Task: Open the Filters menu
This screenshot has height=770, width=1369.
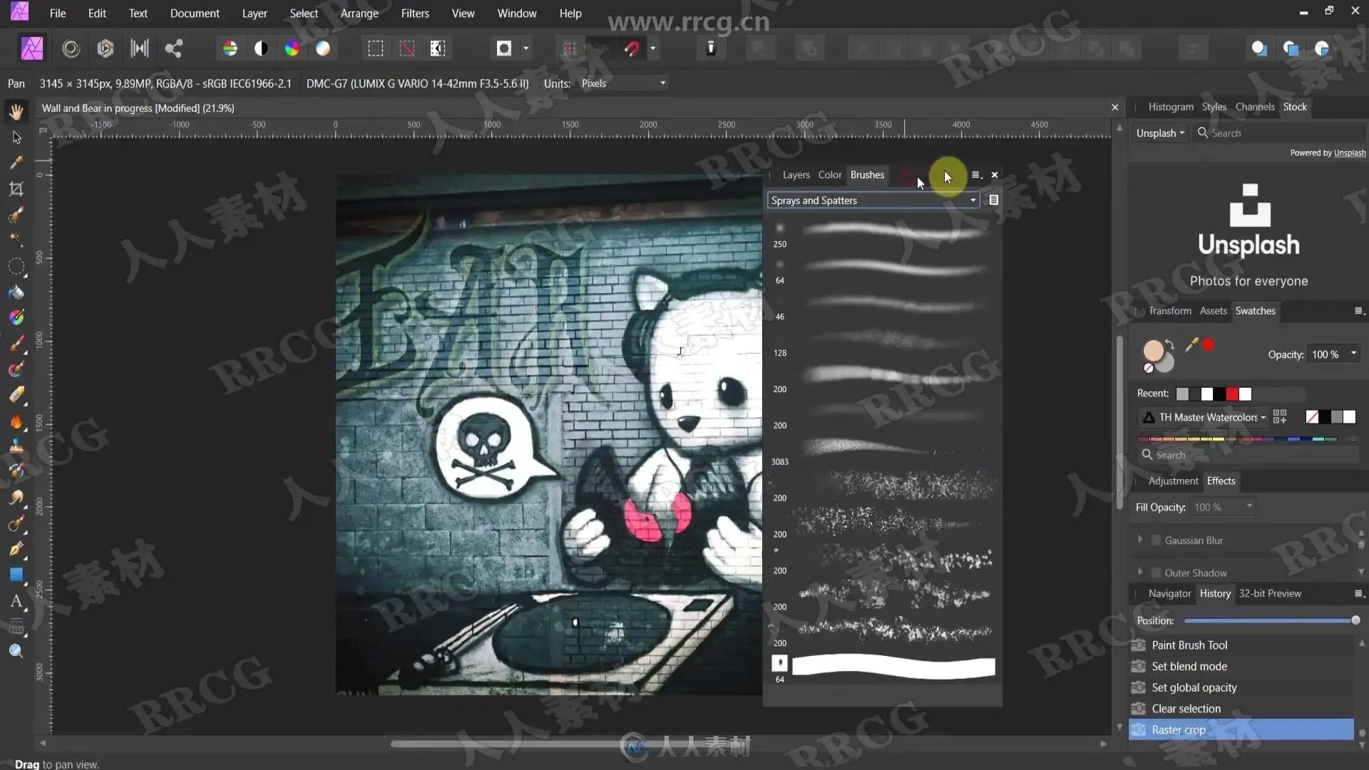Action: click(415, 14)
